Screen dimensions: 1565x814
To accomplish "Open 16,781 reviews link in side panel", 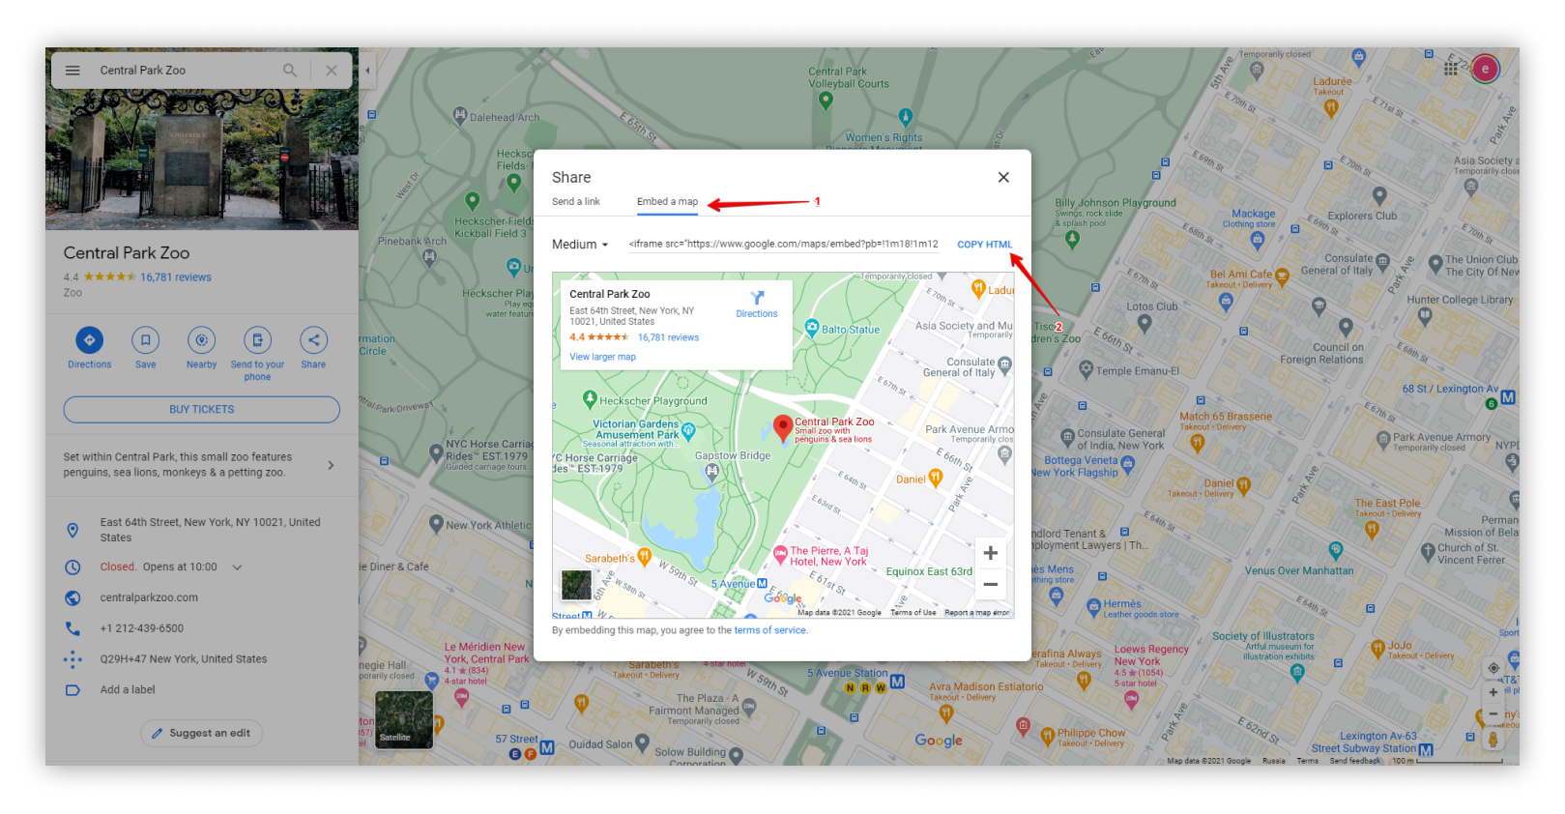I will [x=176, y=277].
